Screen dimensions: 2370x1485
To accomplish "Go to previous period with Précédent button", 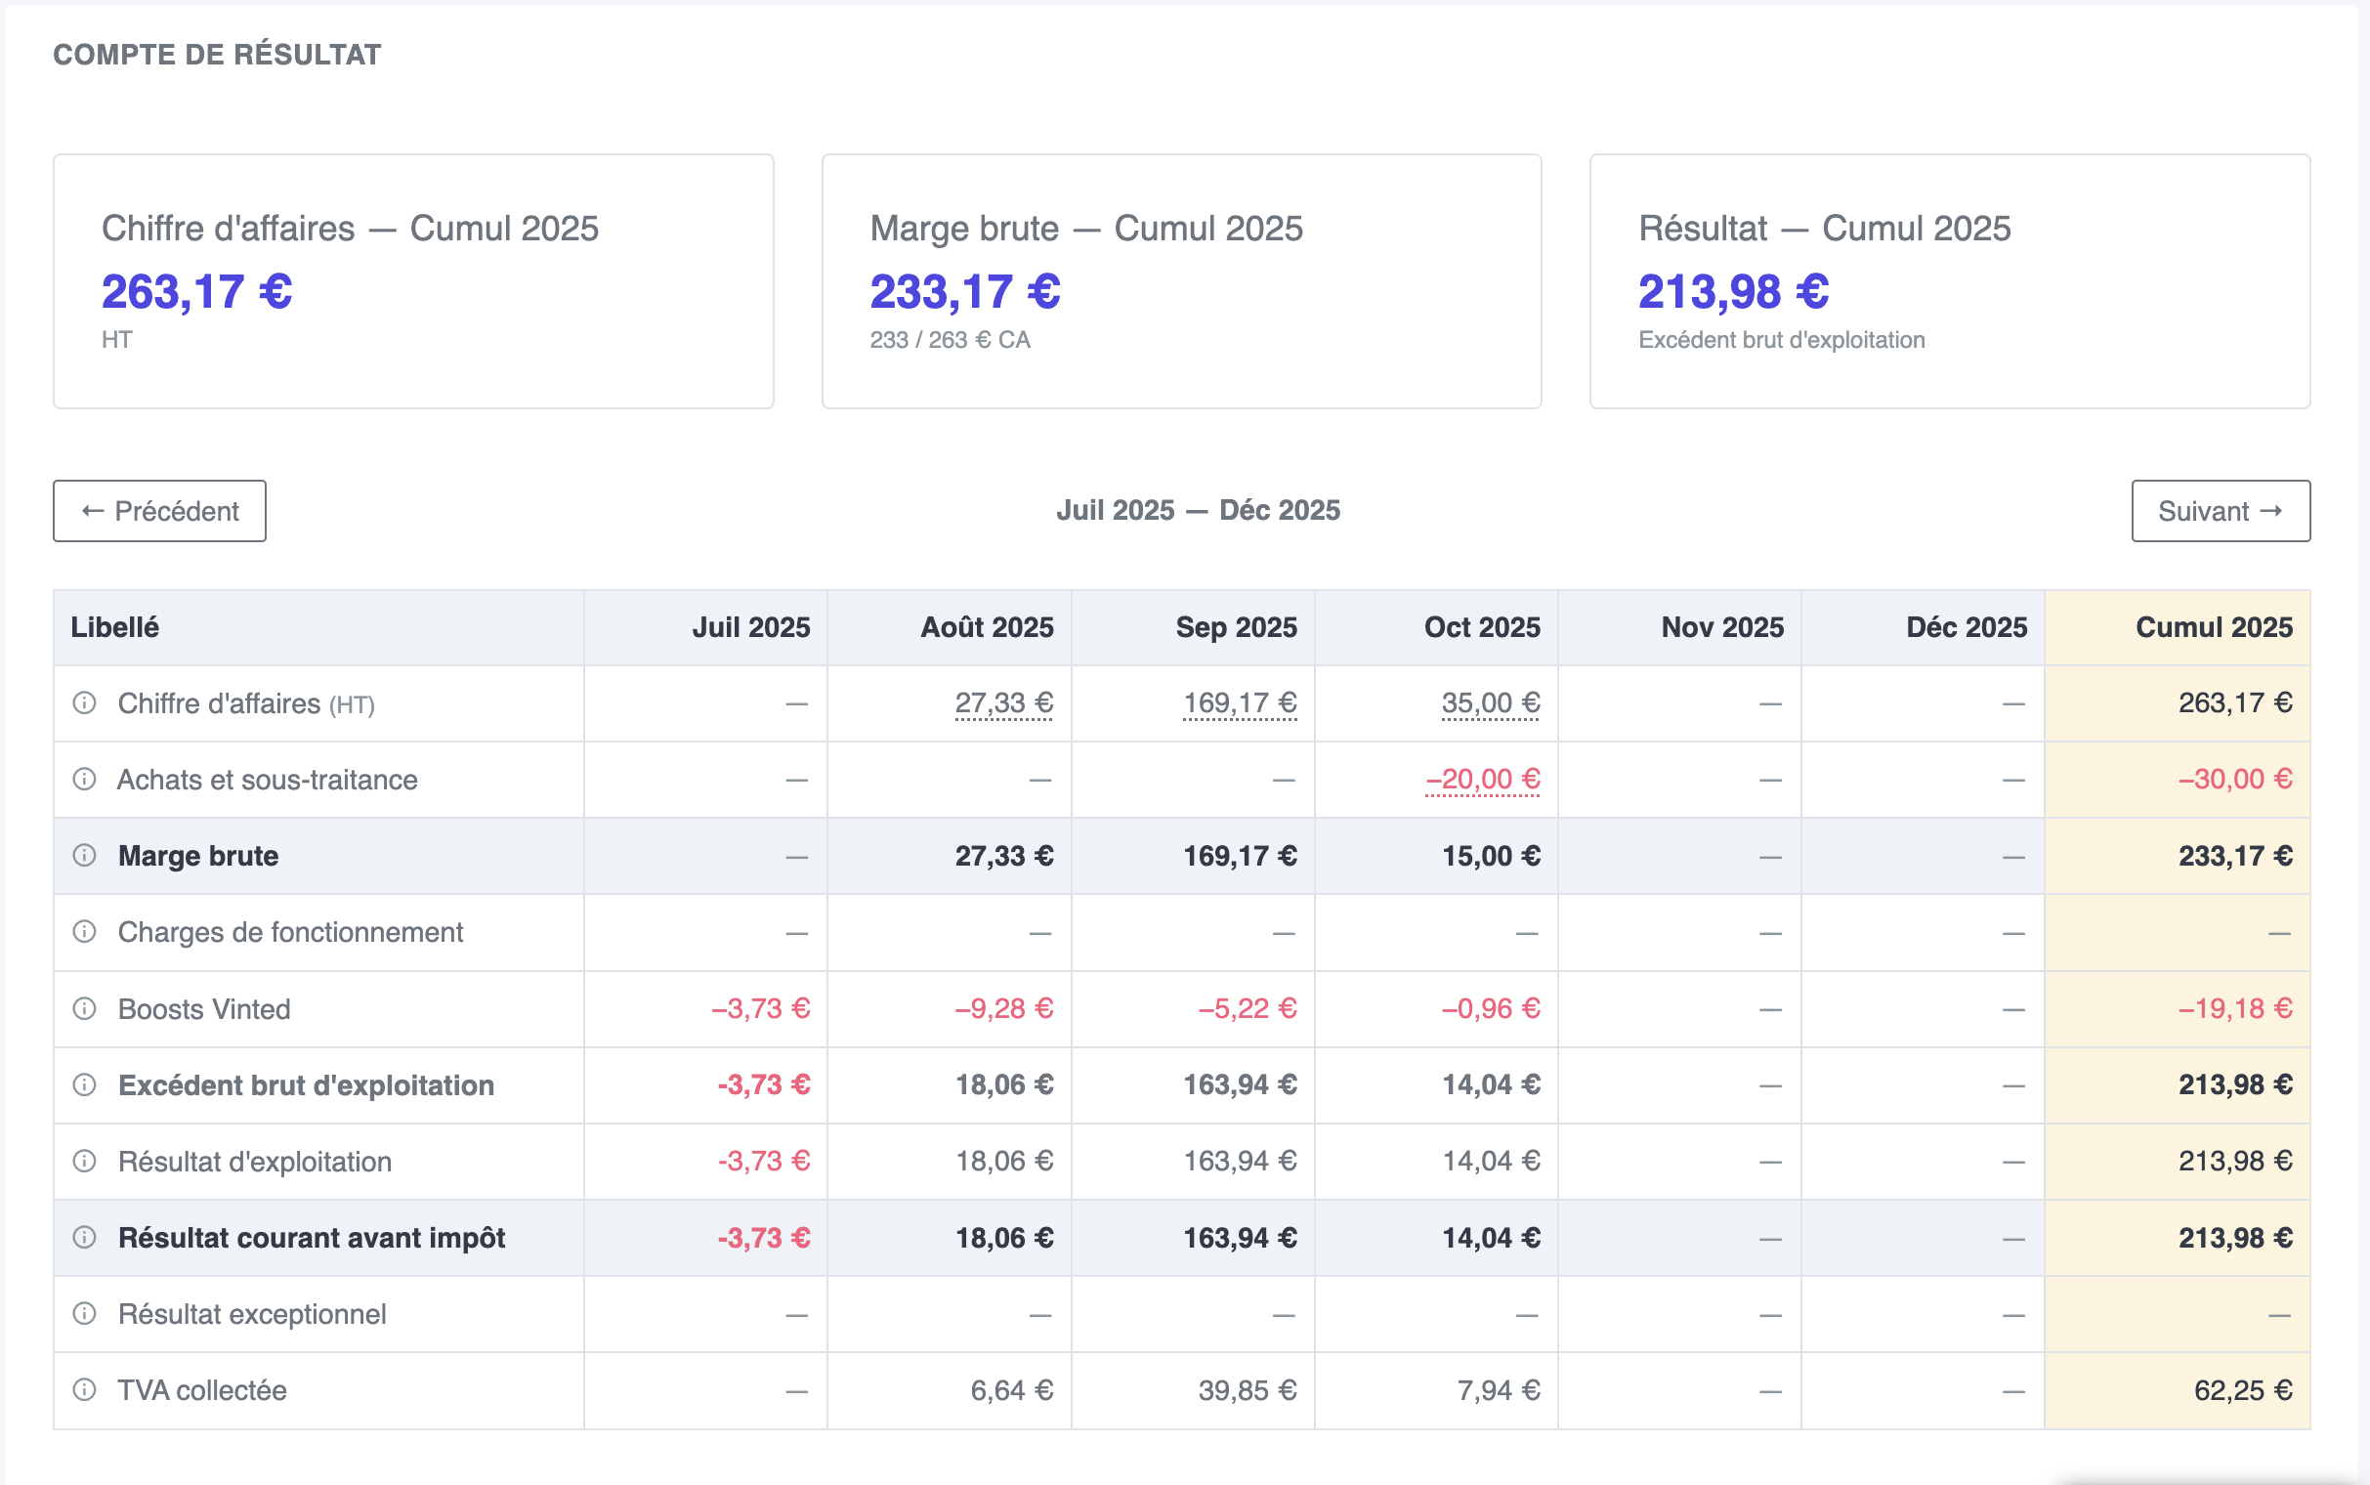I will [x=159, y=511].
